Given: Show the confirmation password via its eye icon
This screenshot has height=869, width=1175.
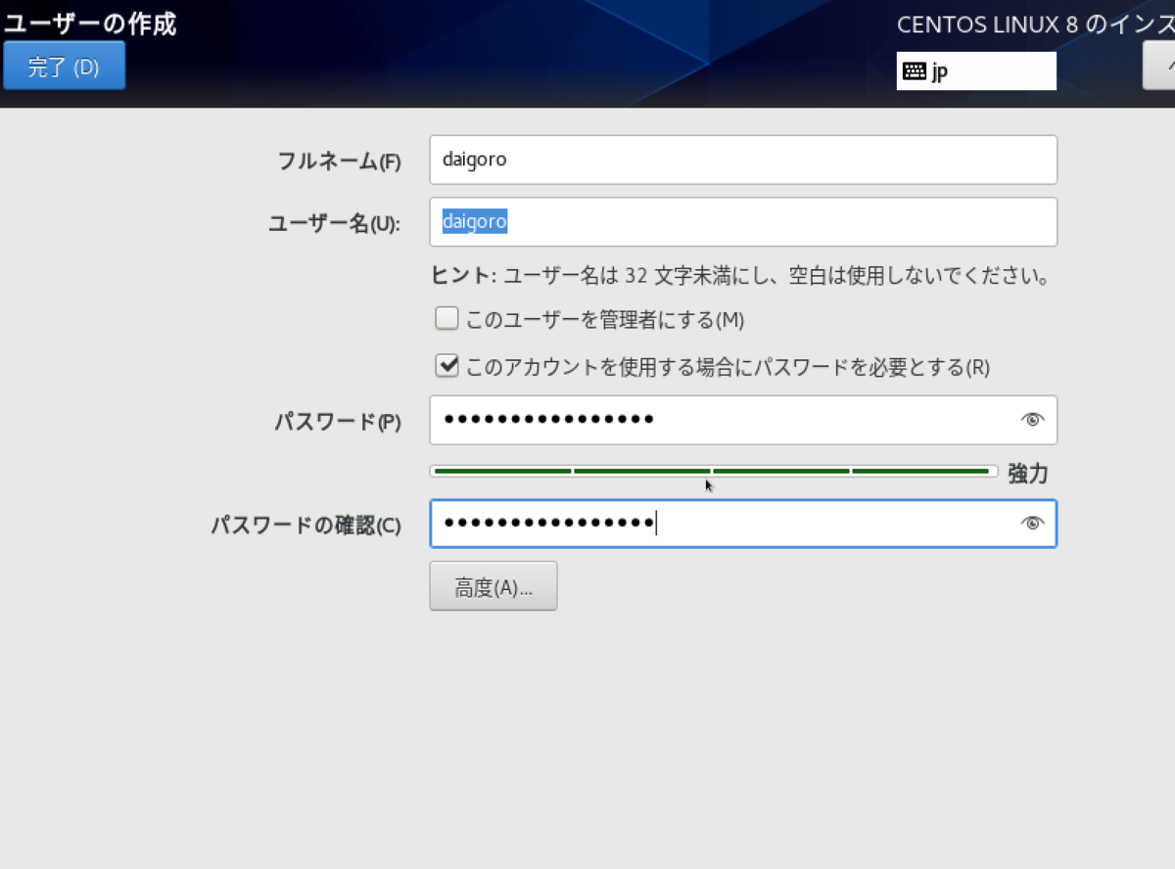Looking at the screenshot, I should pos(1032,524).
